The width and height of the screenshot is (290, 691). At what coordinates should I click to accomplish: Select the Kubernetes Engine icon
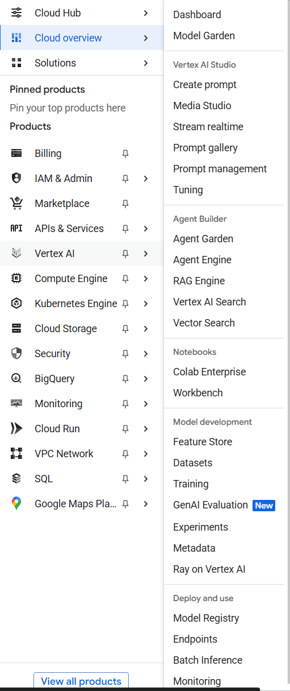click(16, 304)
